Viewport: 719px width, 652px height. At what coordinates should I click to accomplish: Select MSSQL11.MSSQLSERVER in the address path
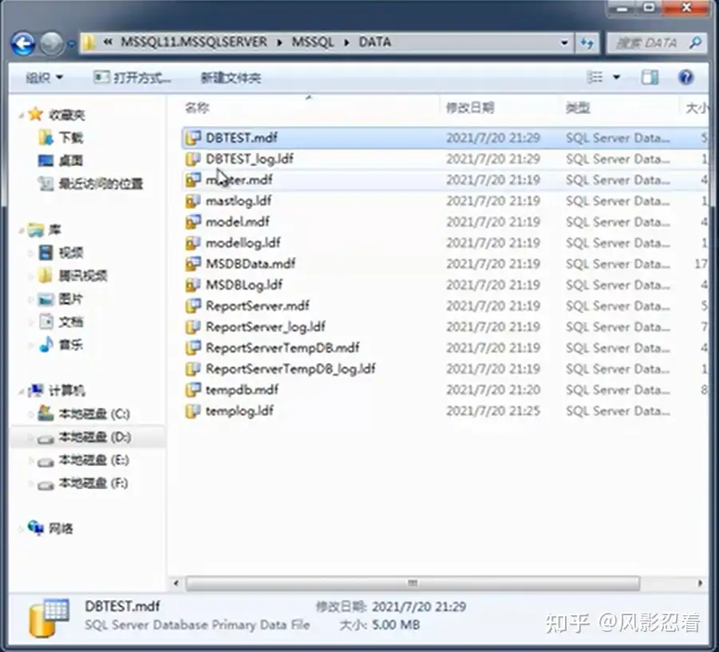[x=193, y=42]
